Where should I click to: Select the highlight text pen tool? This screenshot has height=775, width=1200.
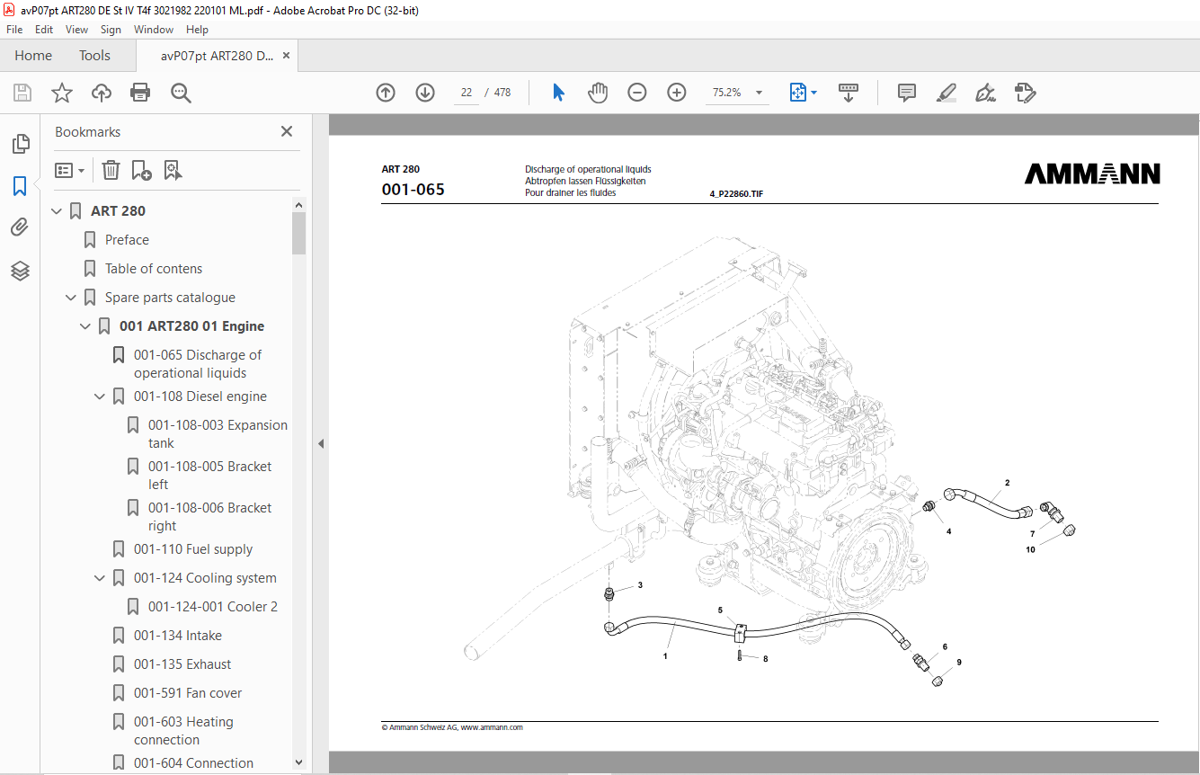[946, 93]
